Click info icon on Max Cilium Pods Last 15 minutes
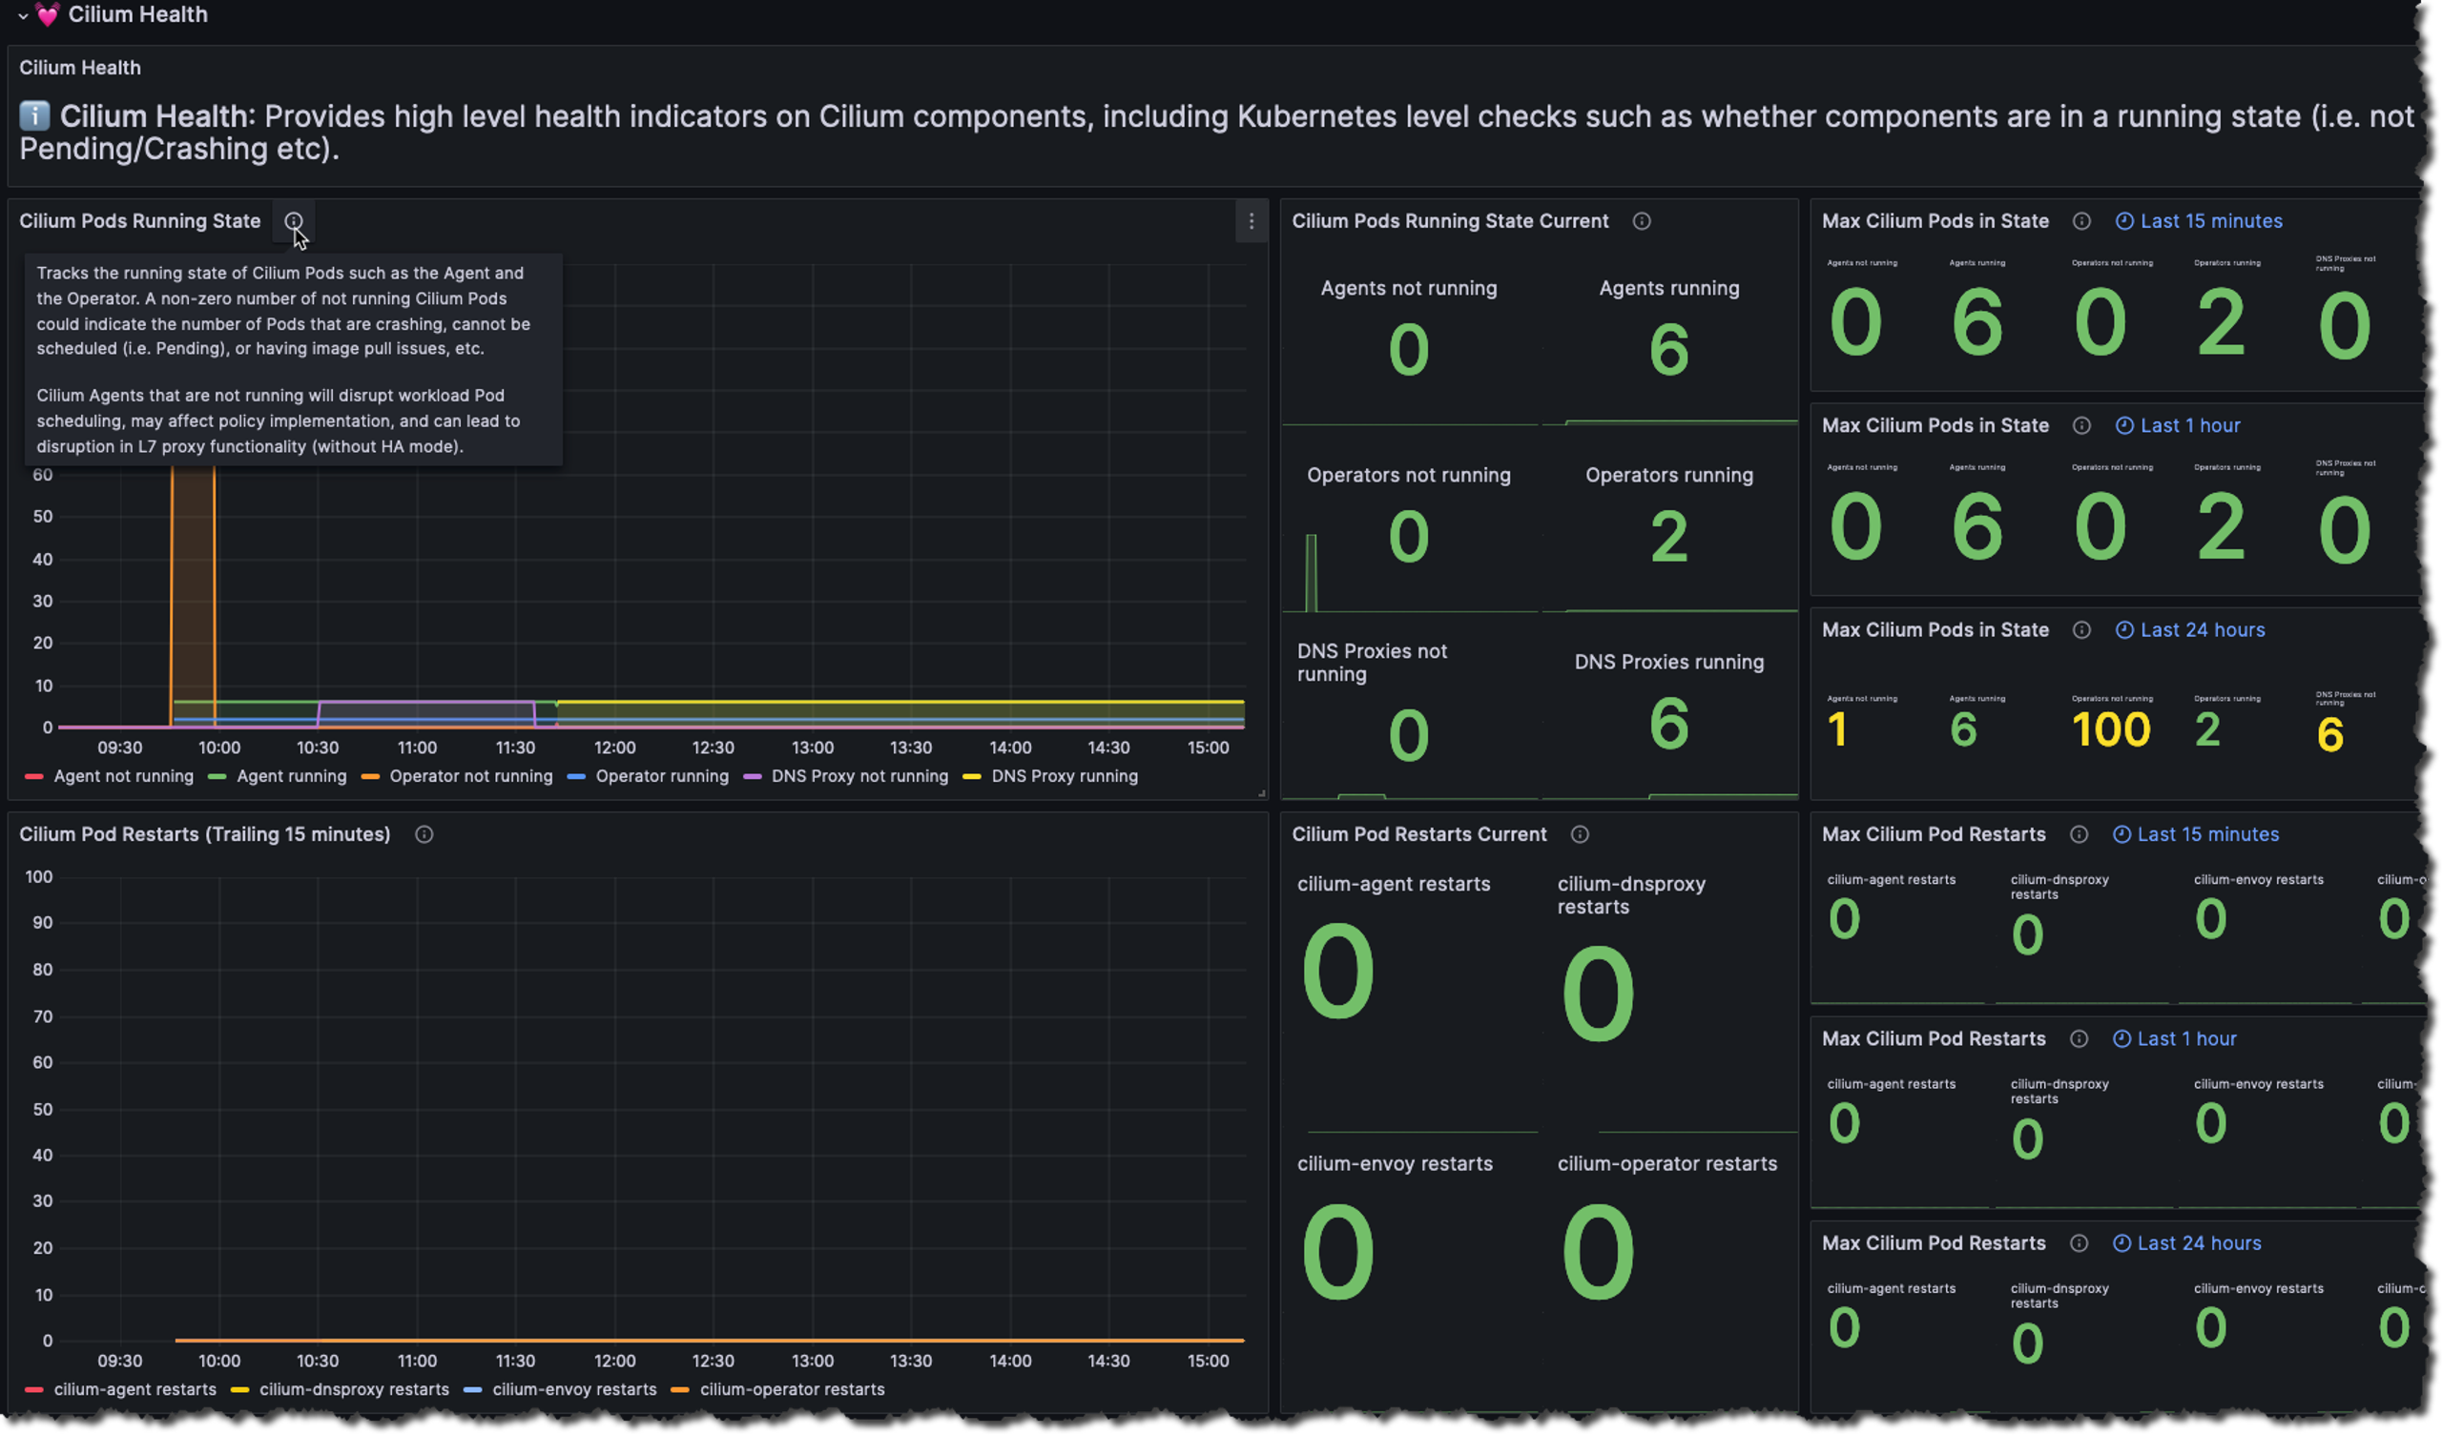The height and width of the screenshot is (1435, 2442). click(2081, 221)
